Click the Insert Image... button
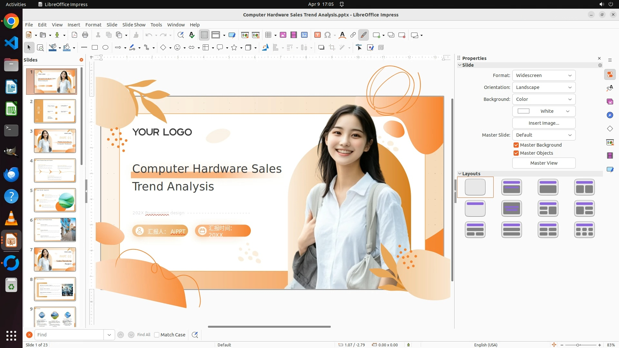 tap(544, 123)
